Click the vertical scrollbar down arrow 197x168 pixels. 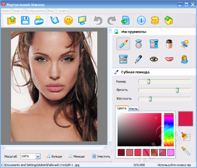click(110, 143)
